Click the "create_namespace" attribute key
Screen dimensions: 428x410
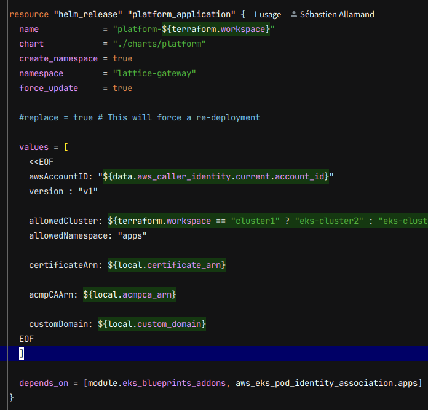(58, 58)
